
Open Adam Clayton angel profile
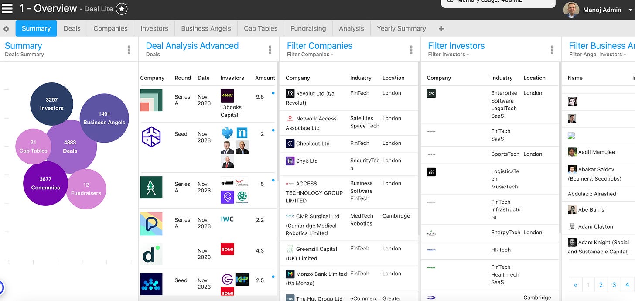[x=591, y=227]
